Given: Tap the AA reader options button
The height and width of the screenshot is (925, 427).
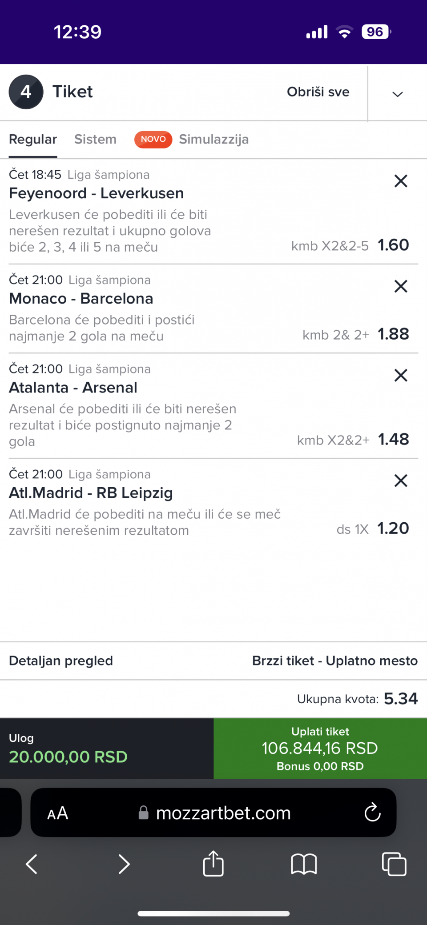Looking at the screenshot, I should pyautogui.click(x=58, y=813).
